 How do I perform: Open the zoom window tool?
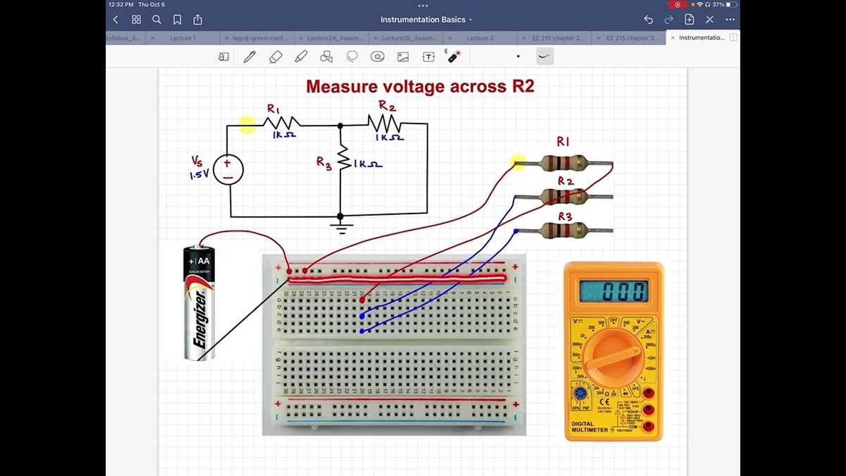223,56
